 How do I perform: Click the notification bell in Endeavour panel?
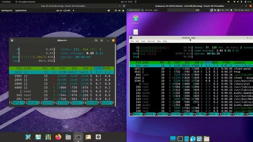tap(231, 10)
